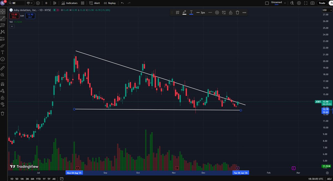
Task: Click the right endpoint handle of horizontal trend line
Action: (x=241, y=110)
